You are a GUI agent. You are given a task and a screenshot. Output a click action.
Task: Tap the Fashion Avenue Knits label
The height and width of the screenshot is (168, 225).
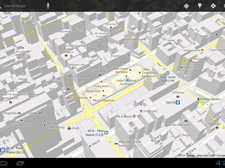click(x=23, y=81)
